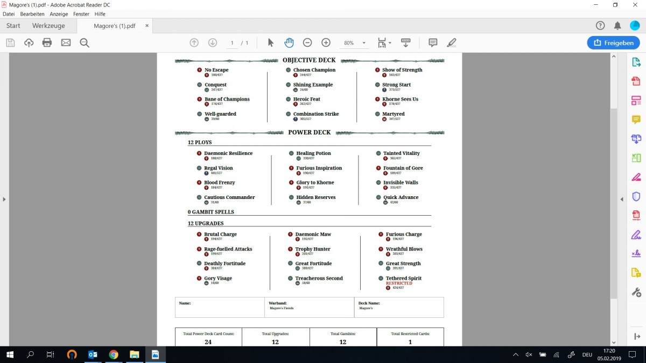646x363 pixels.
Task: Open the user account avatar
Action: click(x=635, y=26)
